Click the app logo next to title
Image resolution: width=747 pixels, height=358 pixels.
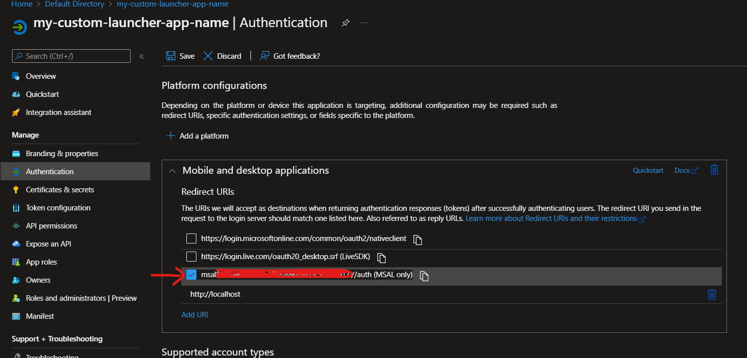point(20,27)
